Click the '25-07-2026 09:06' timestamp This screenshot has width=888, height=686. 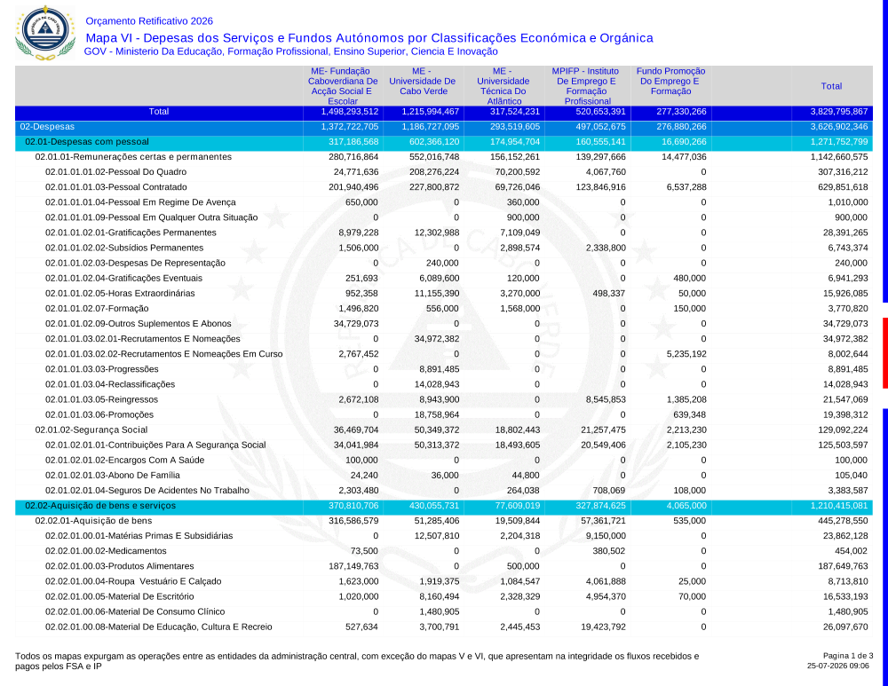838,666
